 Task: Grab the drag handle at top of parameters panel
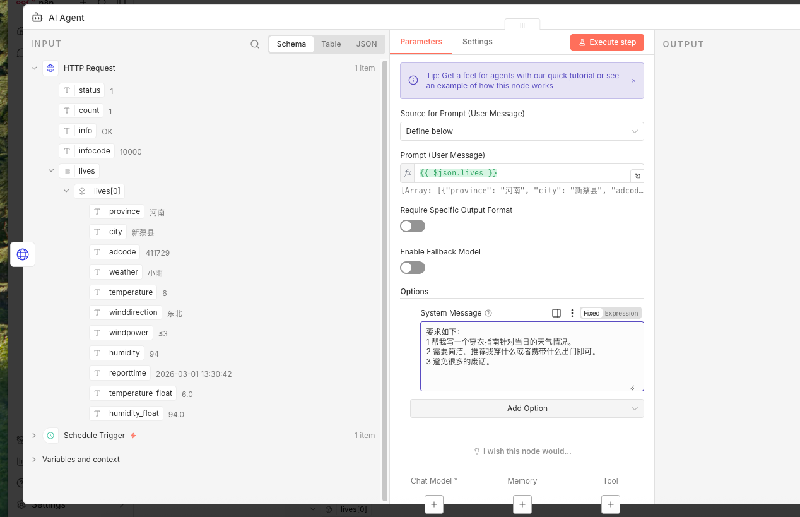(522, 25)
